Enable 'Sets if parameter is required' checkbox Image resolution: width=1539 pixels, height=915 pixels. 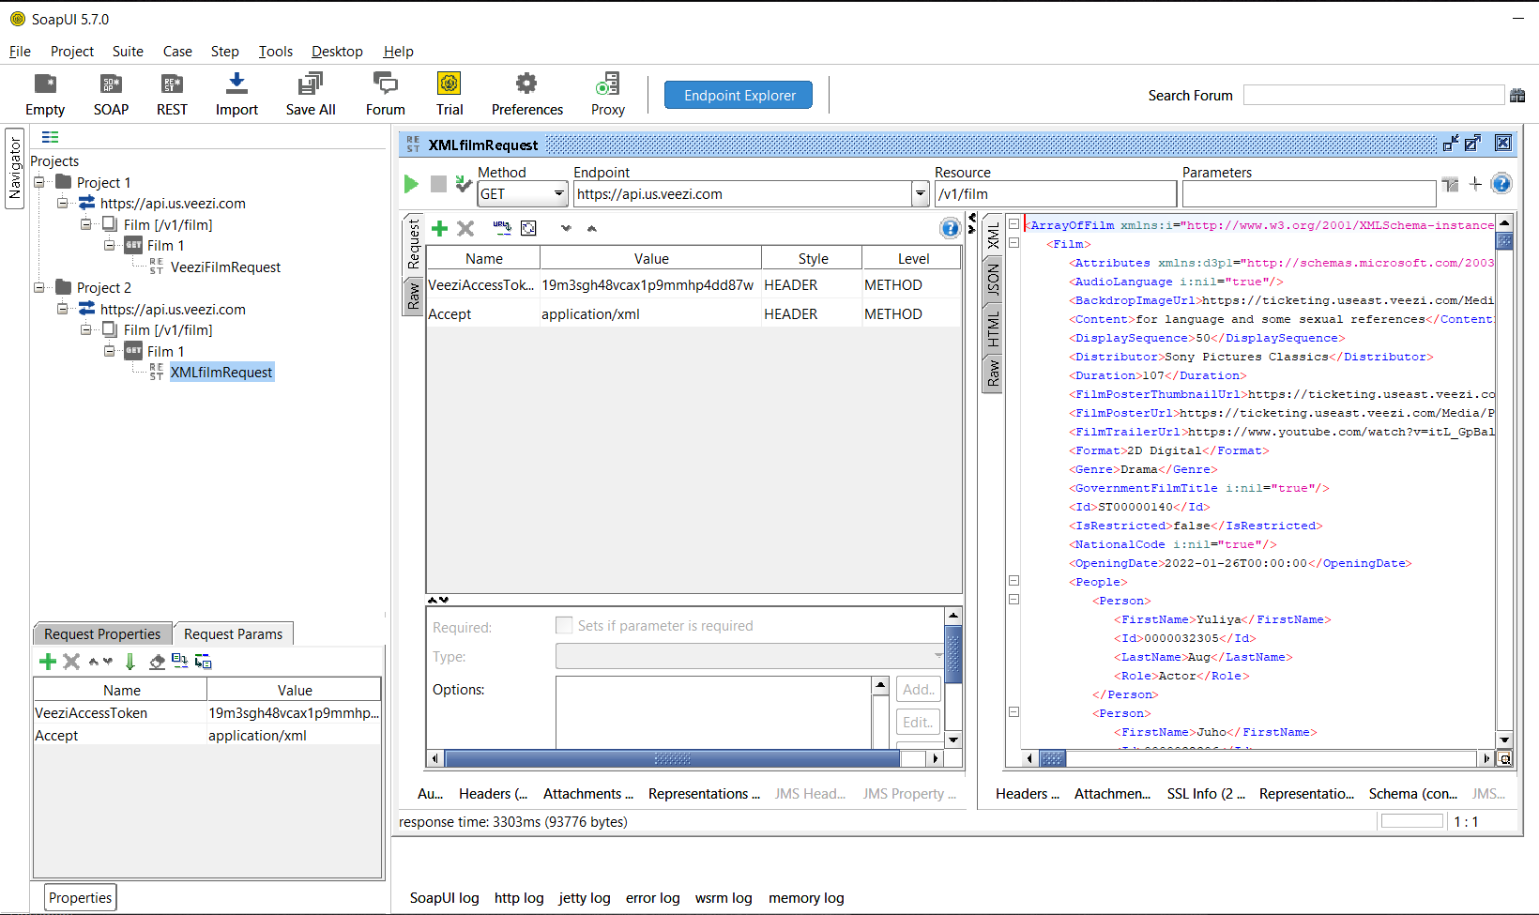tap(564, 625)
